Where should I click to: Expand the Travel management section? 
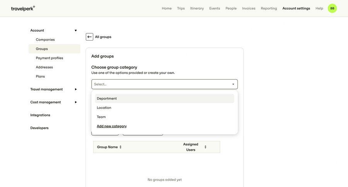pos(75,89)
